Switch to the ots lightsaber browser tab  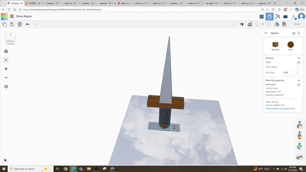coord(209,3)
